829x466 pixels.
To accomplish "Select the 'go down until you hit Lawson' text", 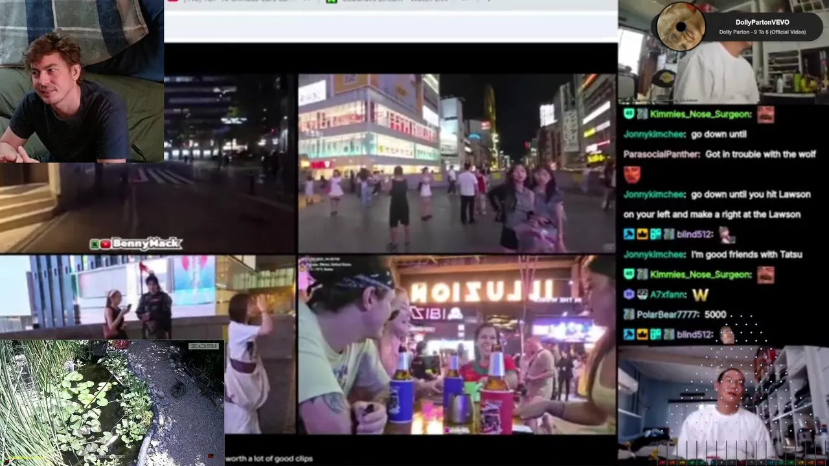I will 750,194.
